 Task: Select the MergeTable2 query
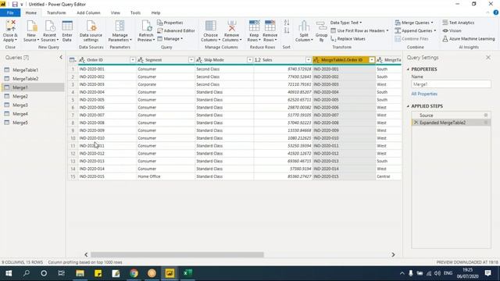(x=33, y=79)
